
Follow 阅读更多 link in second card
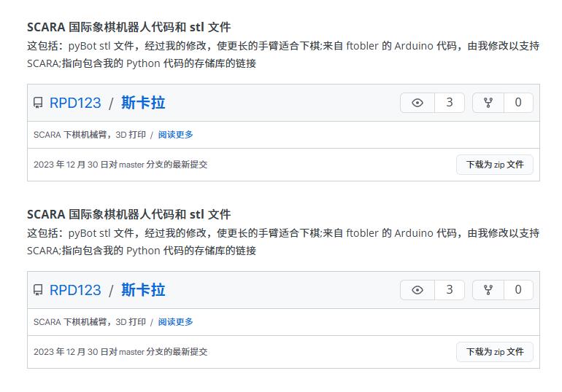click(176, 322)
